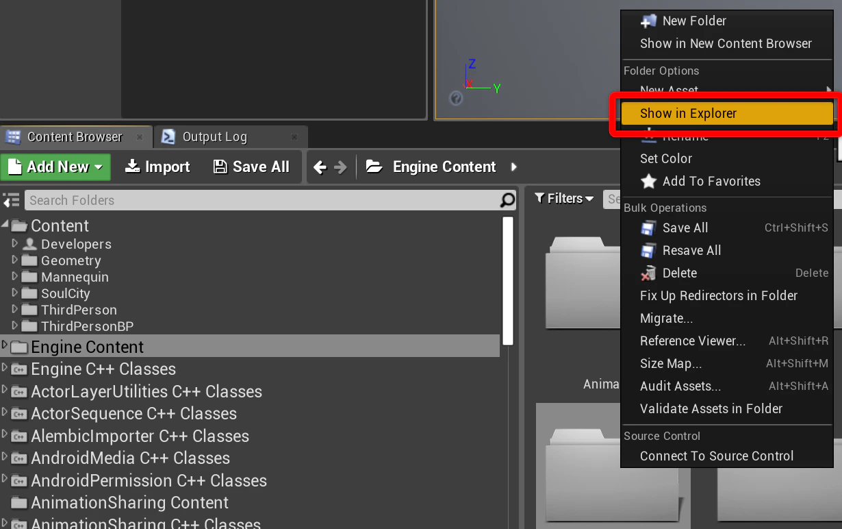This screenshot has width=842, height=529.
Task: Select the Geometry folder
Action: (71, 260)
